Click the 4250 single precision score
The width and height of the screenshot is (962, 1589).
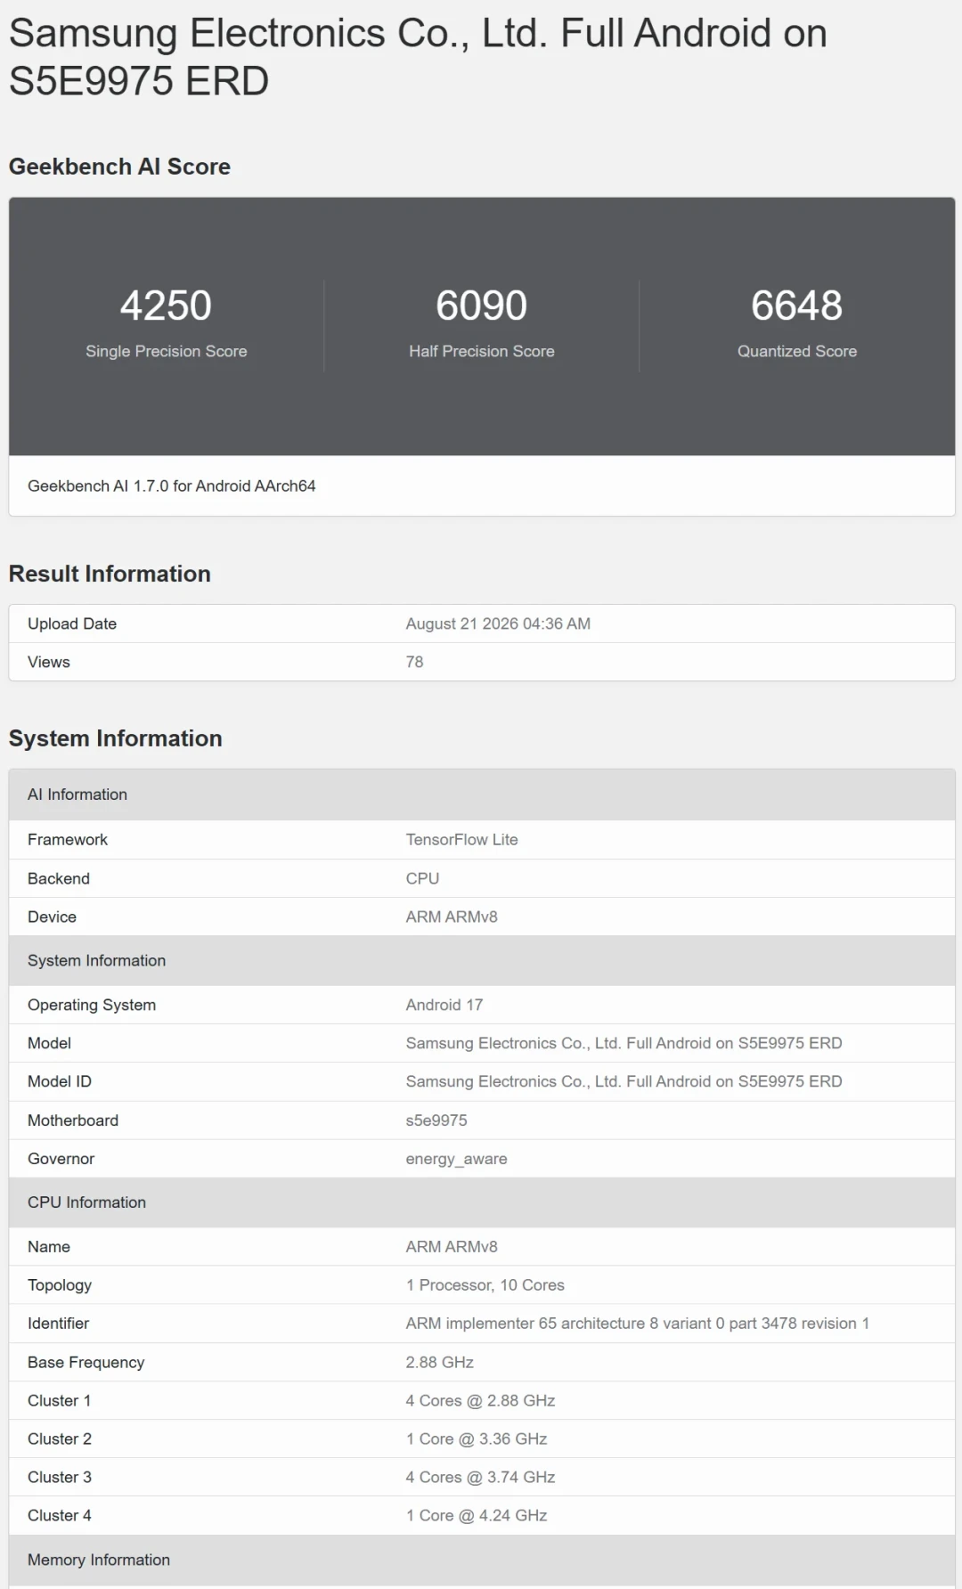pyautogui.click(x=166, y=306)
